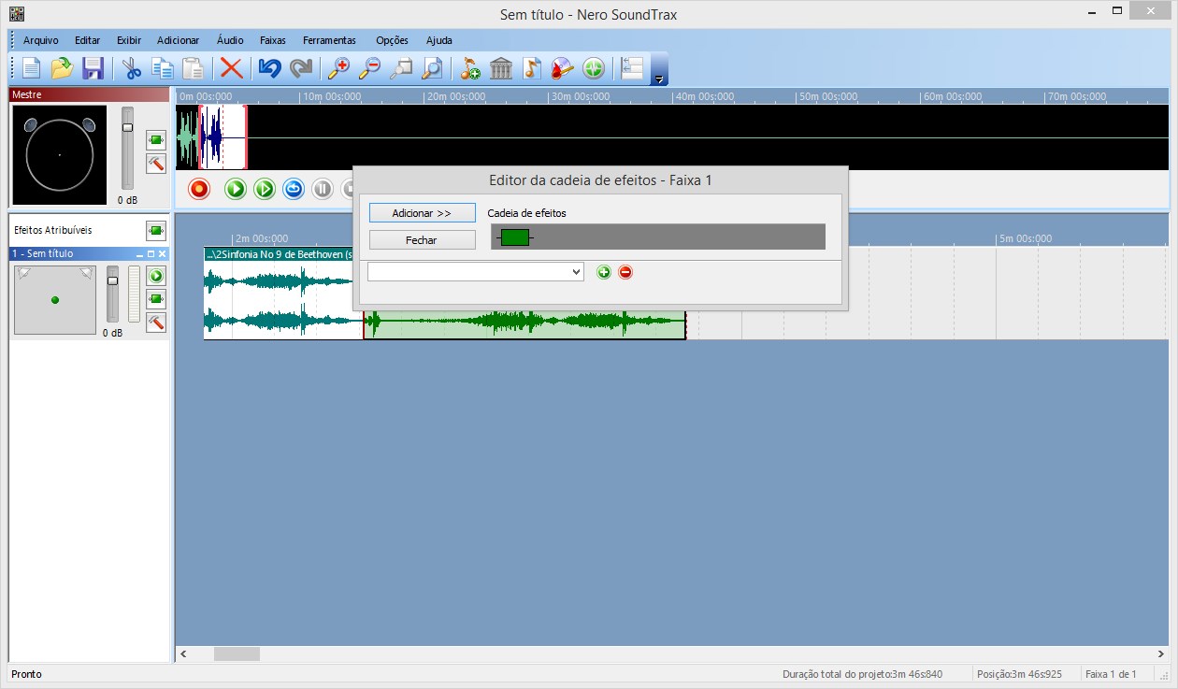
Task: Open track 1 effect chain icon
Action: (156, 299)
